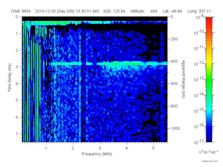Click the timestamp '13:30:51.940'
Image resolution: width=223 pixels, height=167 pixels.
(x=87, y=11)
